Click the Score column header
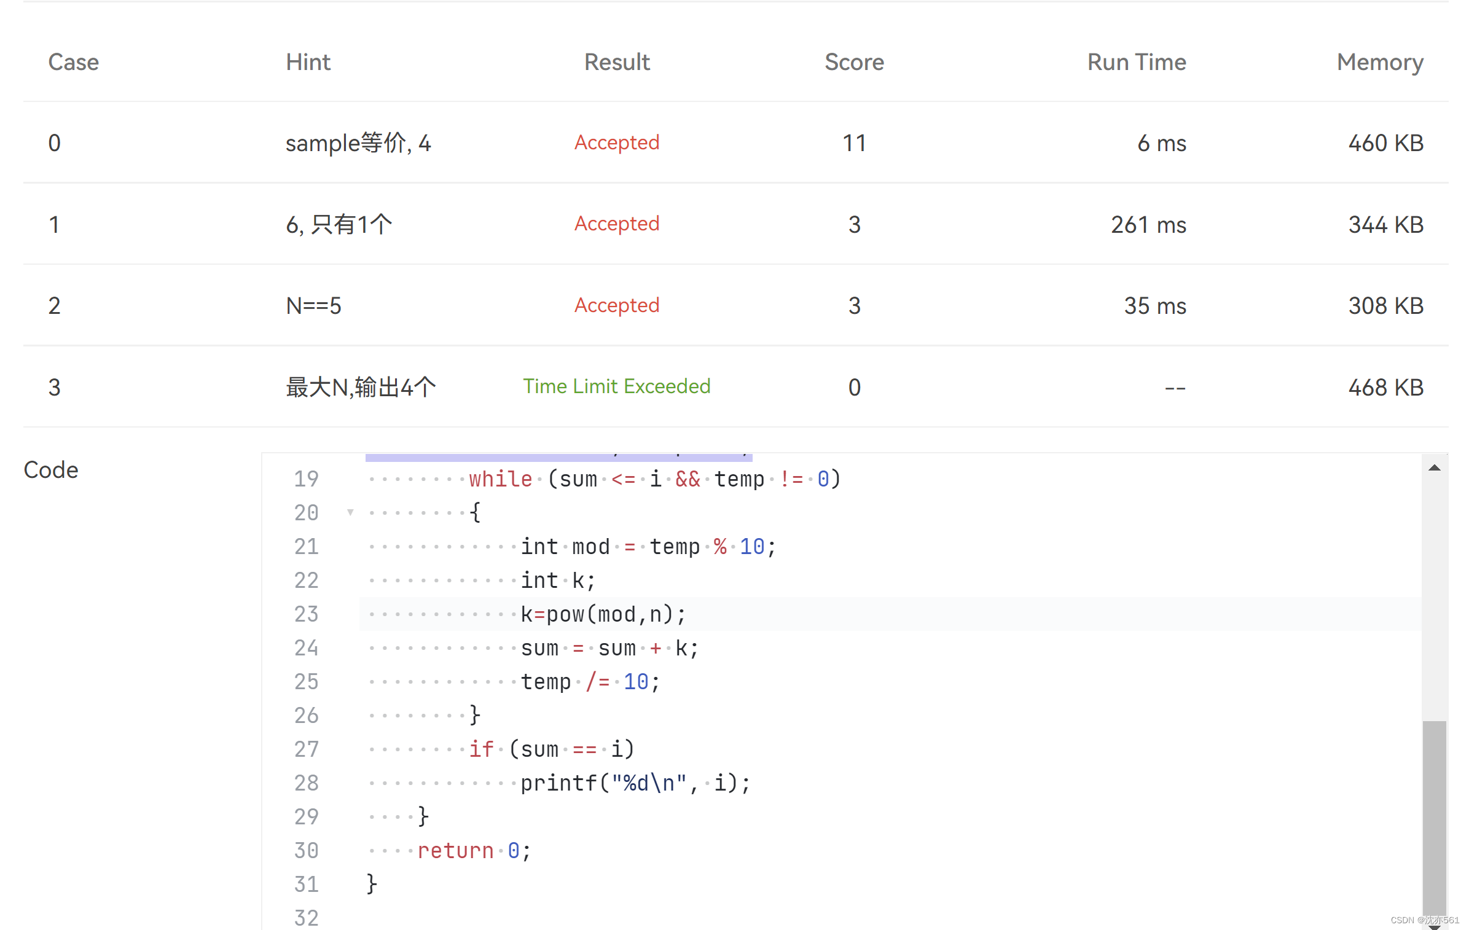 [x=853, y=62]
